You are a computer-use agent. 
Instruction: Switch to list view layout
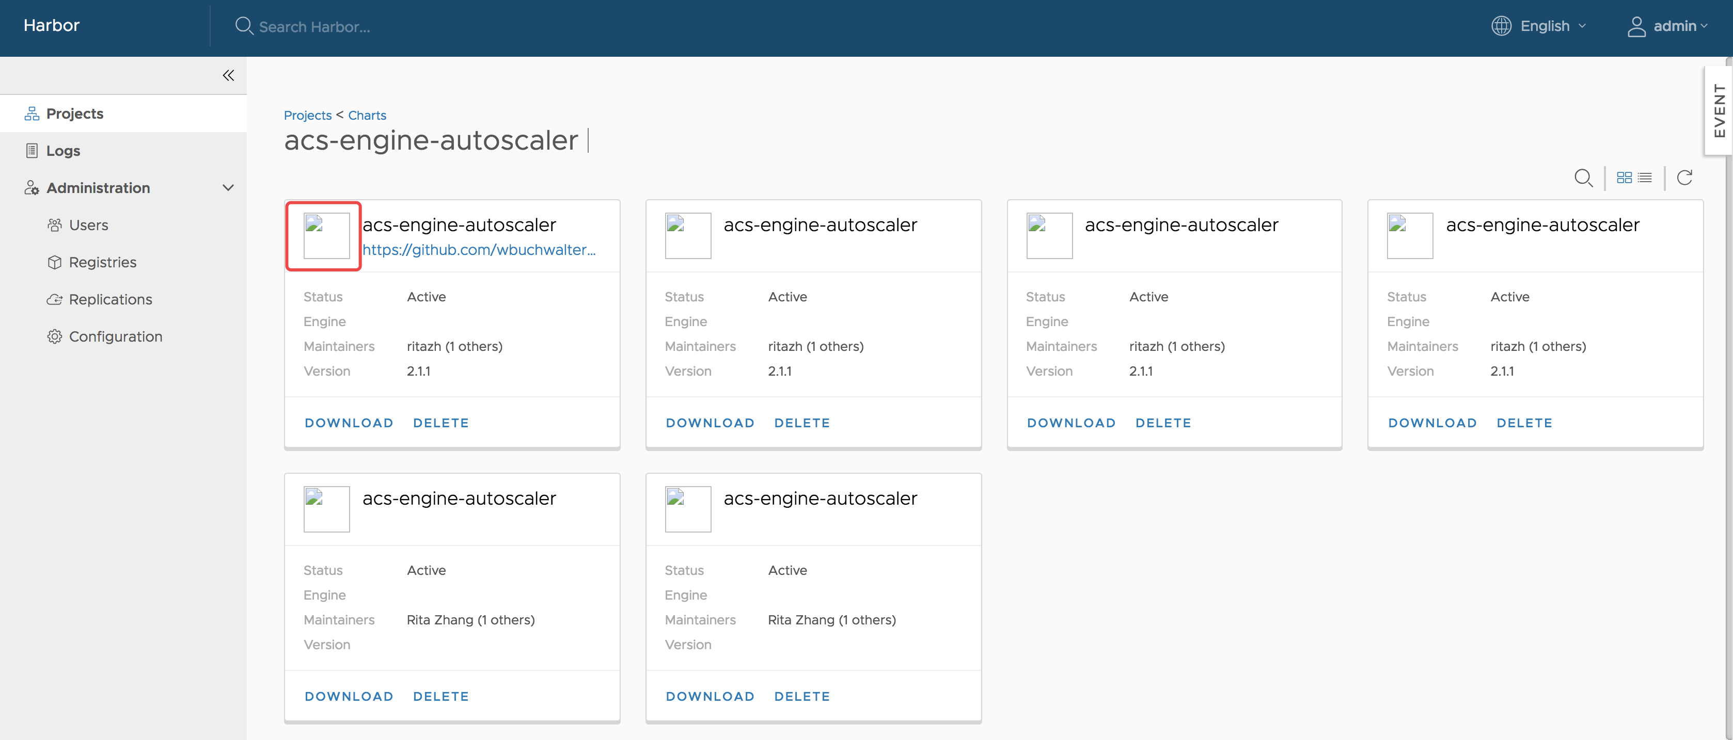click(1646, 177)
